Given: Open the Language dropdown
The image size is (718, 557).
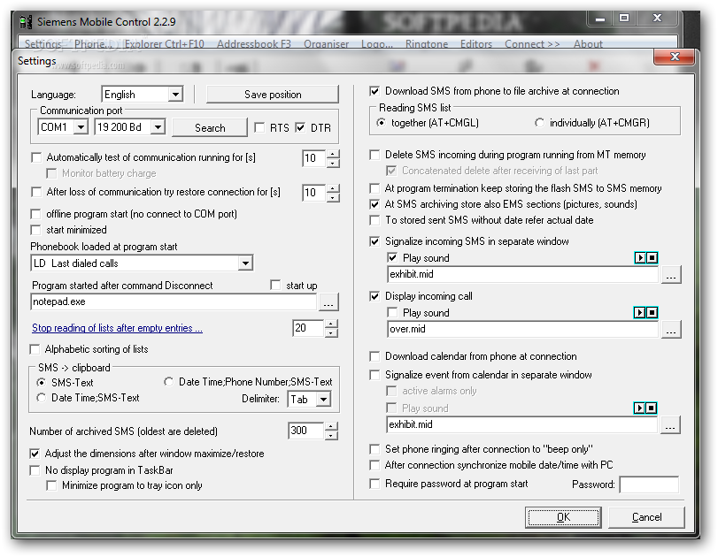Looking at the screenshot, I should [x=175, y=95].
